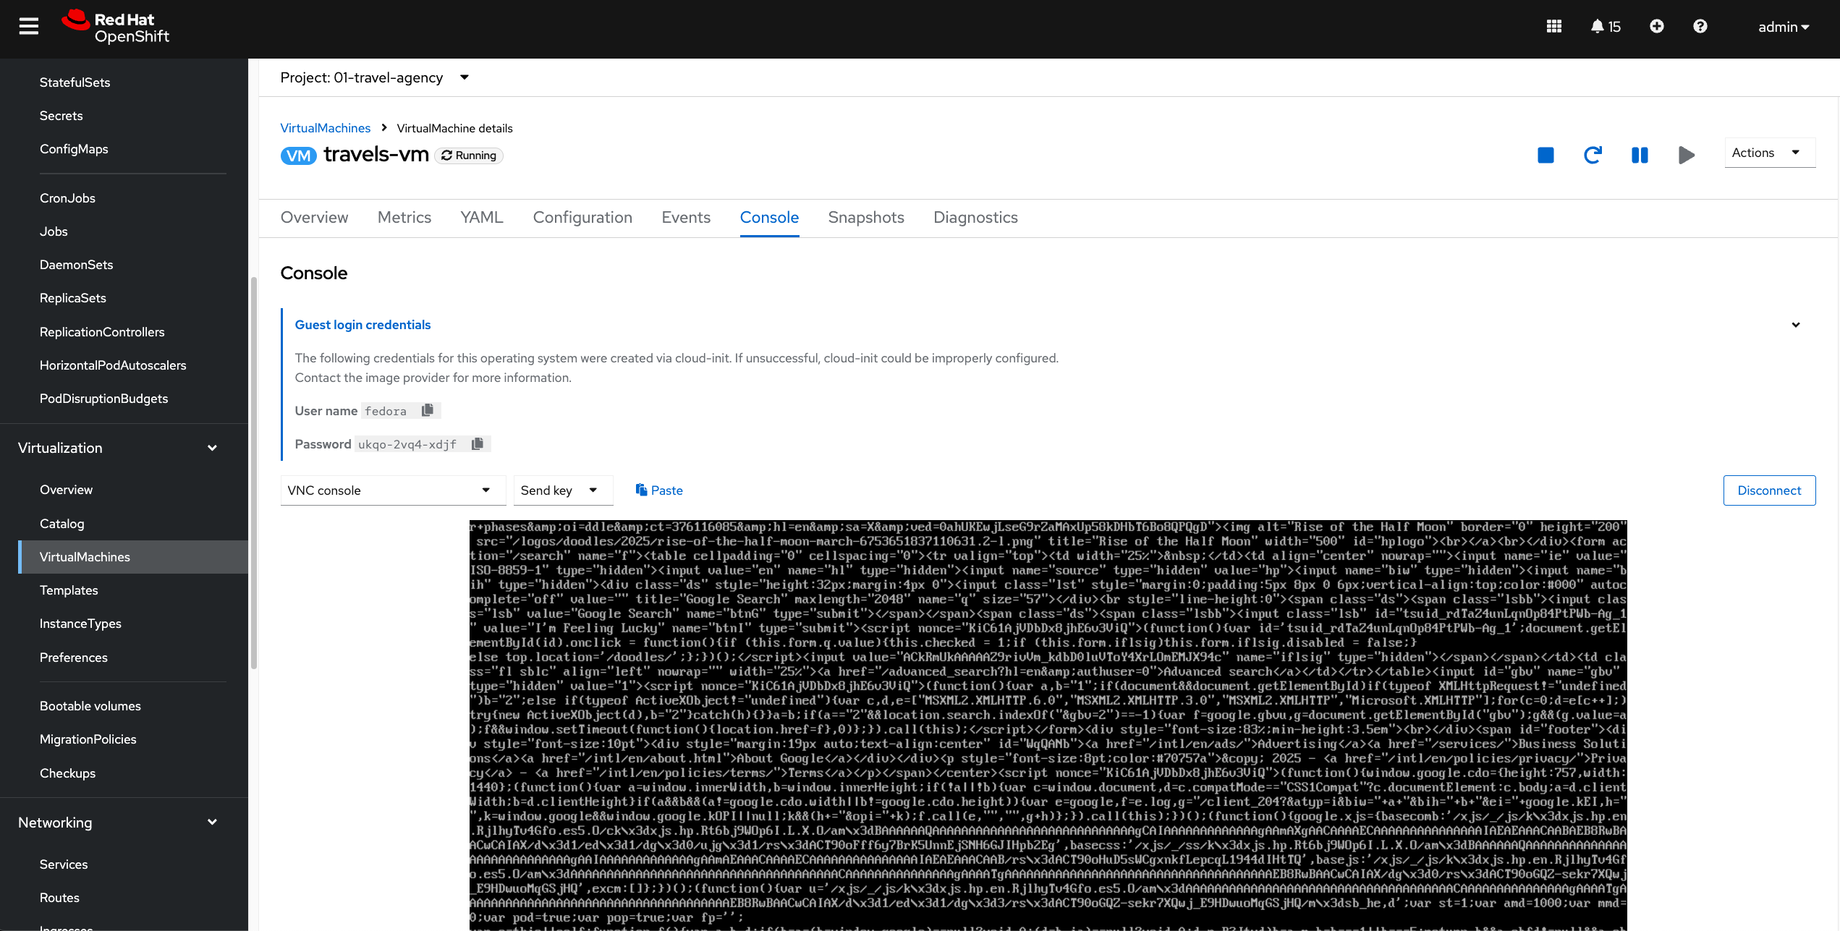Viewport: 1840px width, 931px height.
Task: Copy the fedora user name
Action: click(428, 410)
